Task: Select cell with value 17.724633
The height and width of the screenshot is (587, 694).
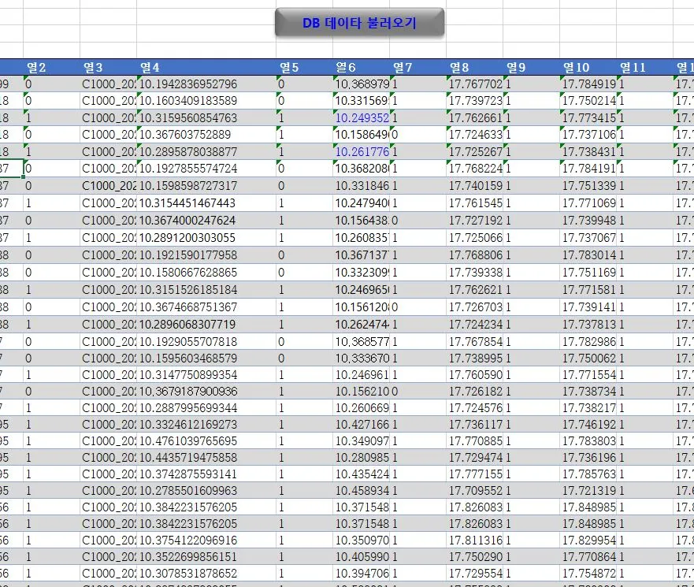Action: click(474, 135)
